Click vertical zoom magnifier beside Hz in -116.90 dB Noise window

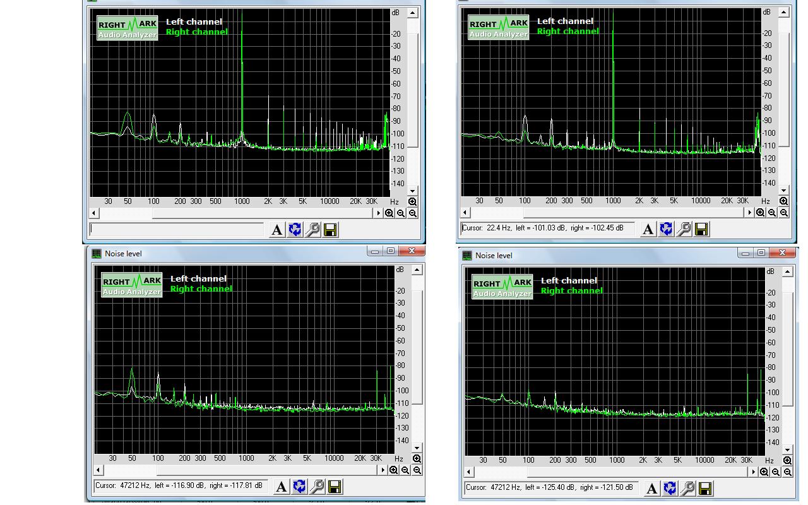coord(417,459)
